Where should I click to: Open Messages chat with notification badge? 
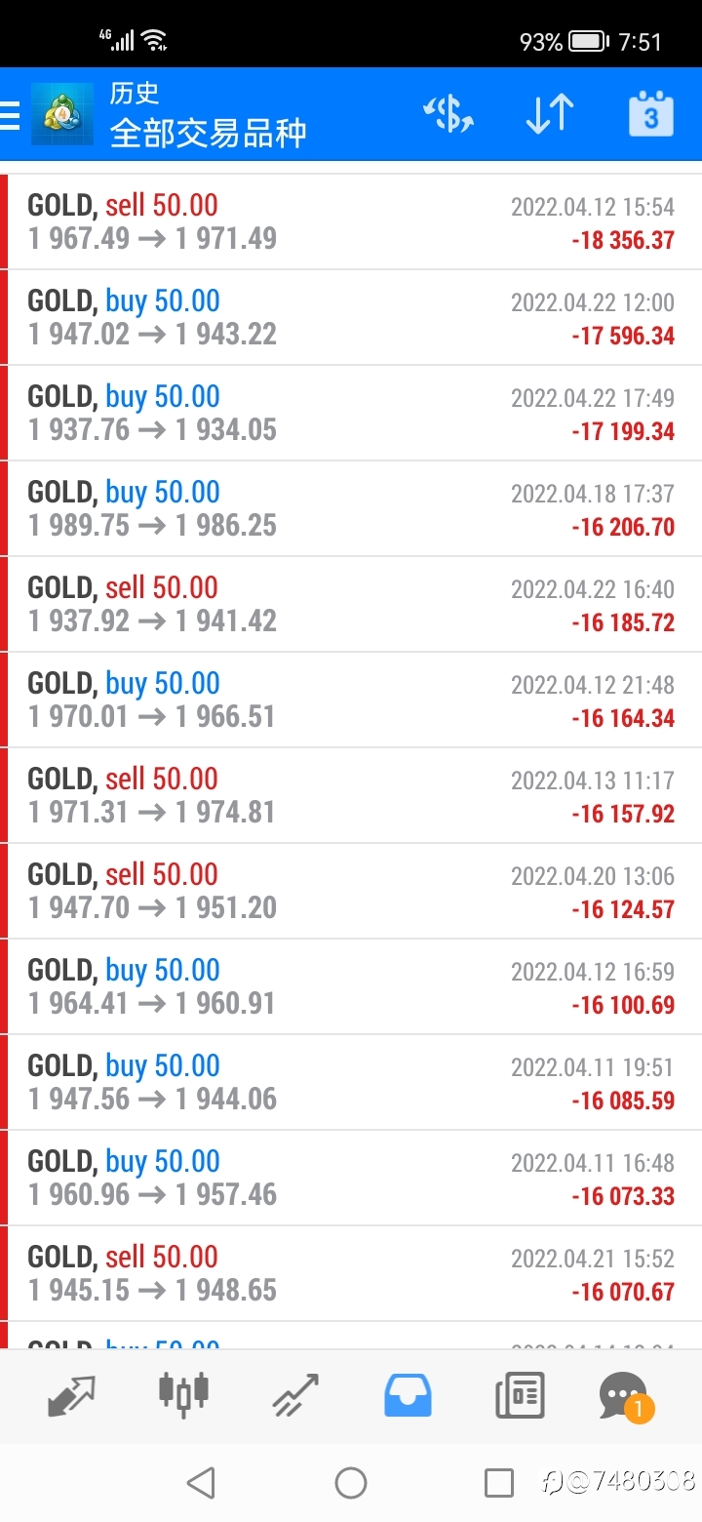click(625, 1396)
